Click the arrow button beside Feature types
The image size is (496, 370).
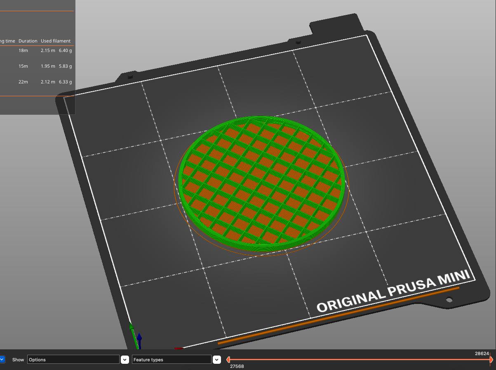click(x=217, y=360)
